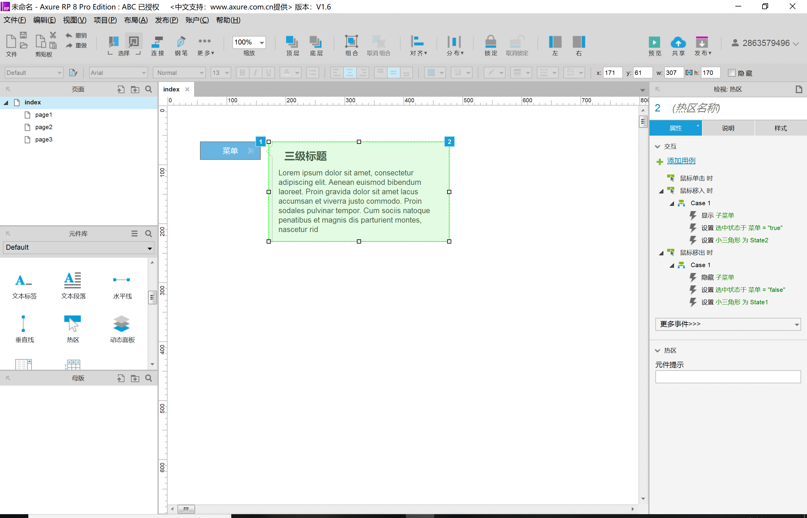Close the index tab
The image size is (807, 518).
(187, 89)
